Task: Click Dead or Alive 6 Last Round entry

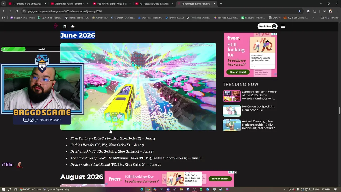Action: (x=116, y=165)
